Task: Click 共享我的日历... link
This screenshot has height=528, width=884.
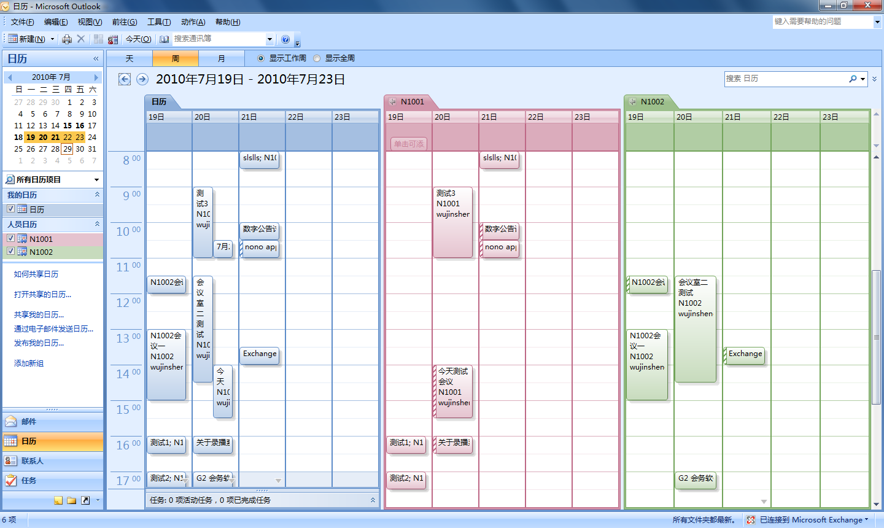Action: coord(39,315)
